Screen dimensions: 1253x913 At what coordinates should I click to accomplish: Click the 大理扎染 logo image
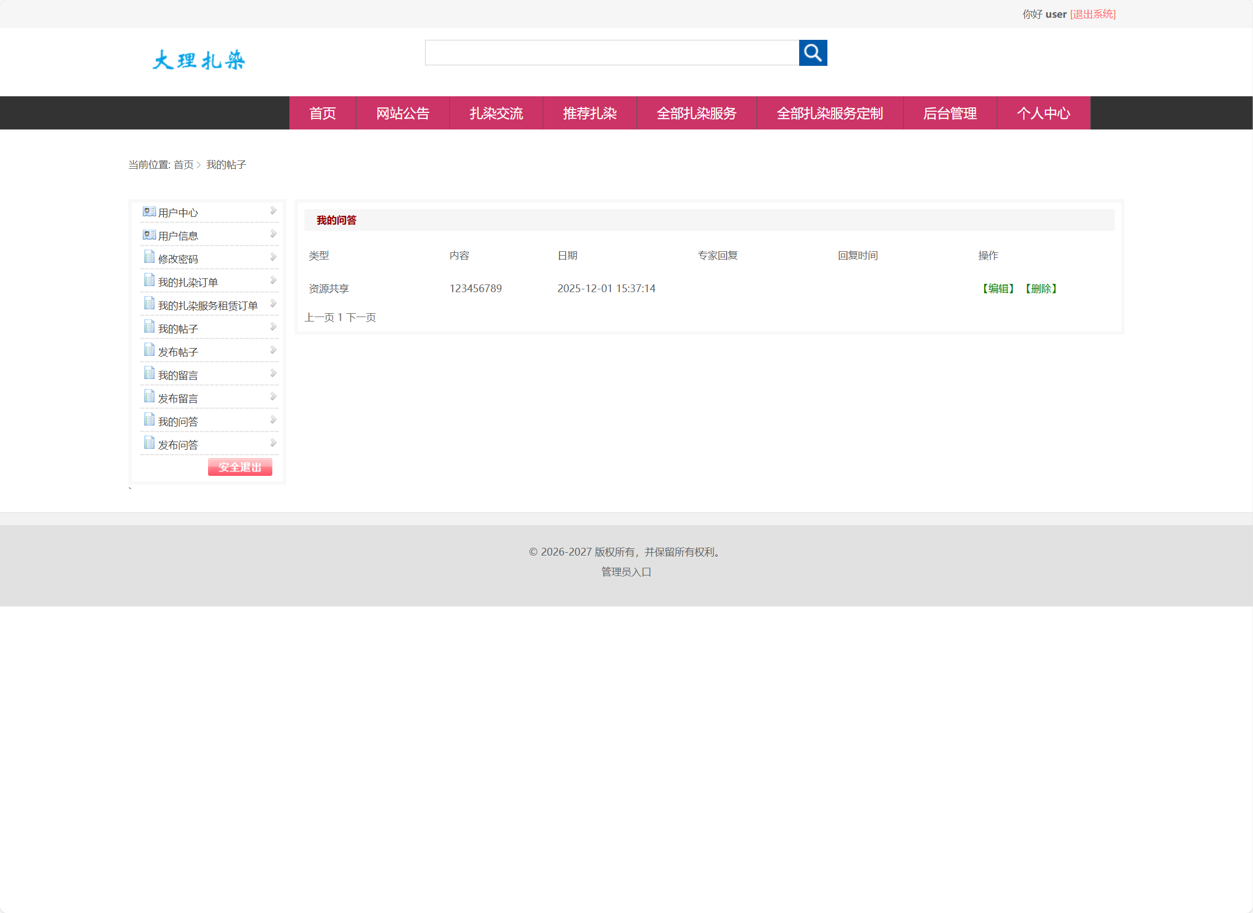point(199,60)
